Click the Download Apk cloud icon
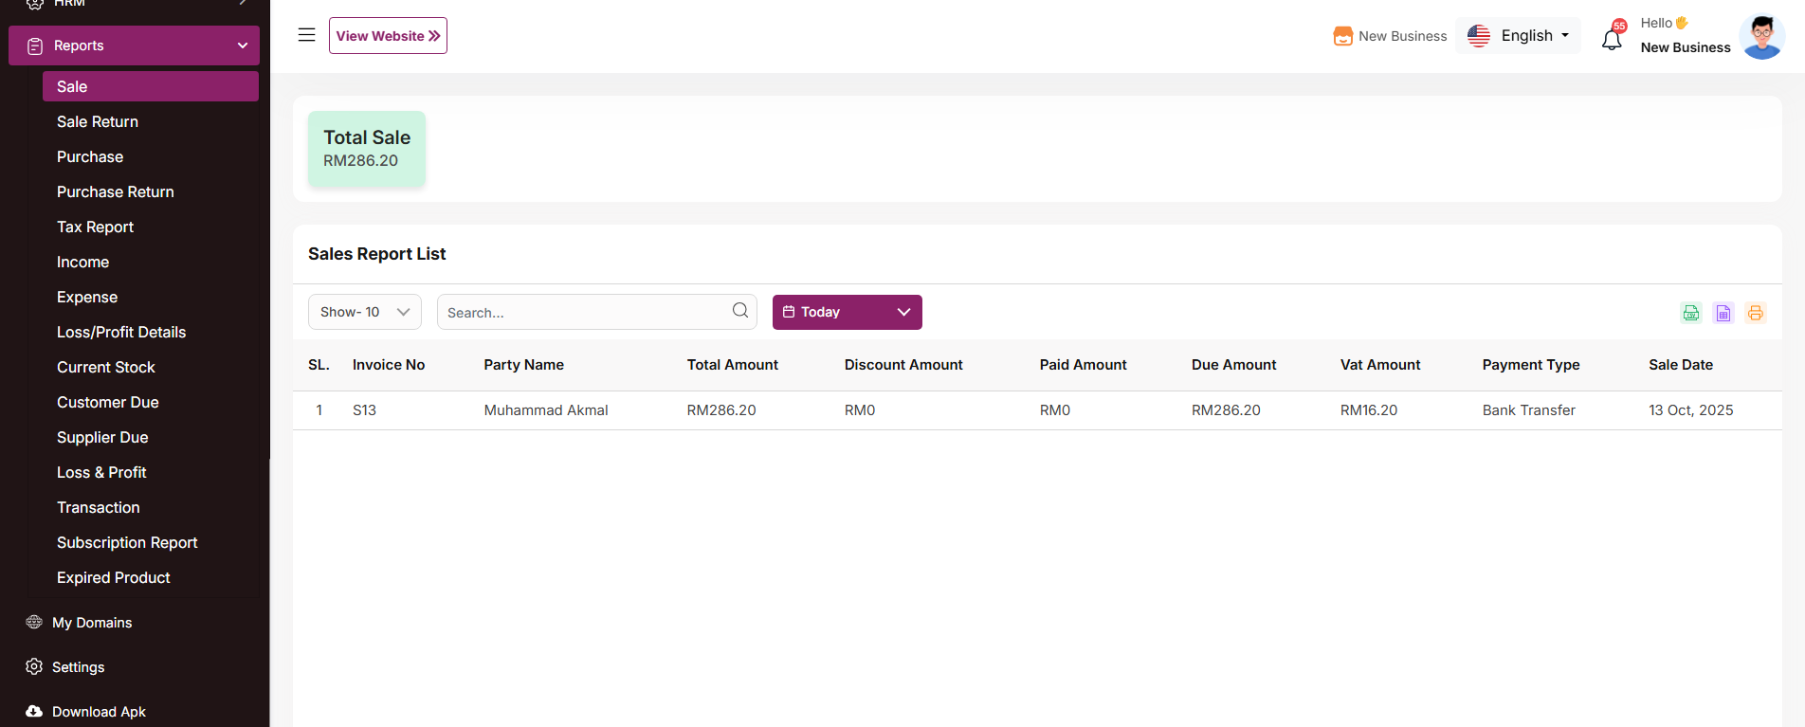The height and width of the screenshot is (727, 1805). point(34,711)
